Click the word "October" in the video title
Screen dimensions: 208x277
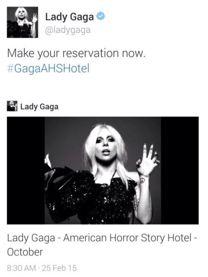(x=25, y=252)
